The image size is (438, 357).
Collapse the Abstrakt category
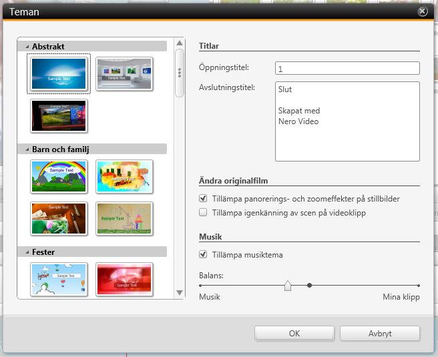27,47
